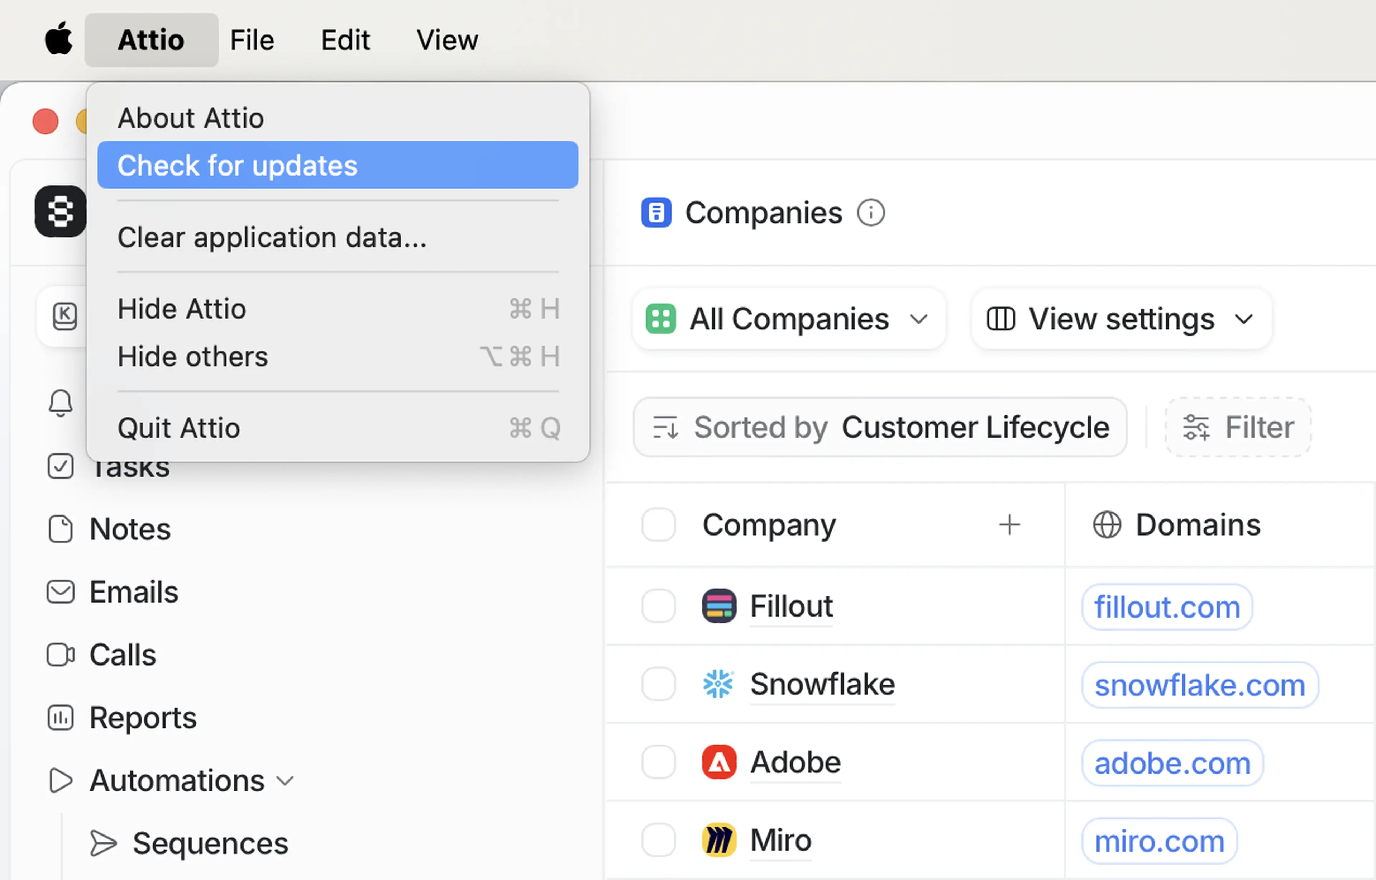Open the snowflake.com domain link
1376x880 pixels.
tap(1199, 685)
